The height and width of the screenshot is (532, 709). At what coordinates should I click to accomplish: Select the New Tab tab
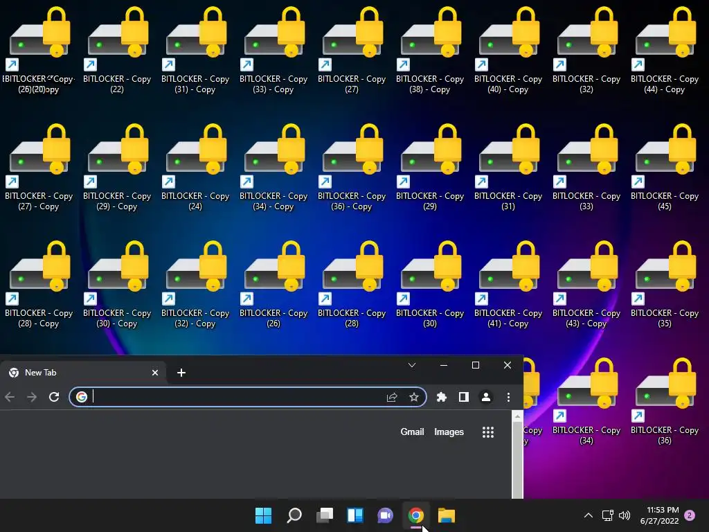coord(83,373)
